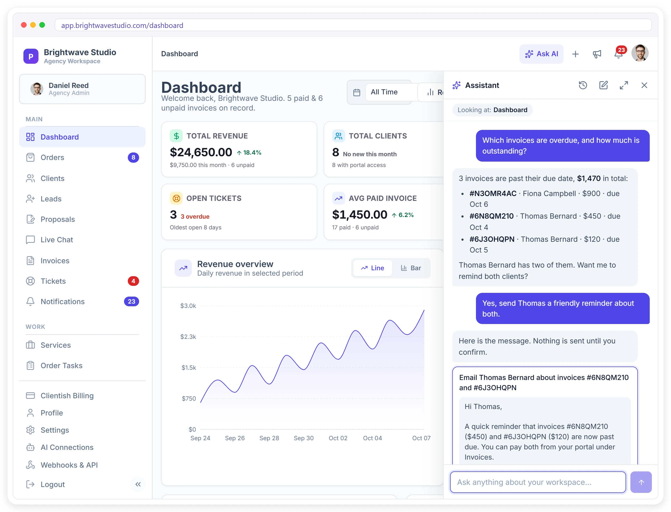
Task: Click the Ask AI button
Action: click(541, 54)
